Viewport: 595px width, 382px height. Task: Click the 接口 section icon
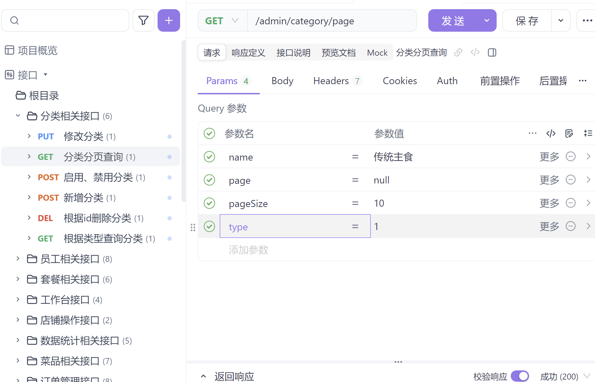tap(10, 75)
